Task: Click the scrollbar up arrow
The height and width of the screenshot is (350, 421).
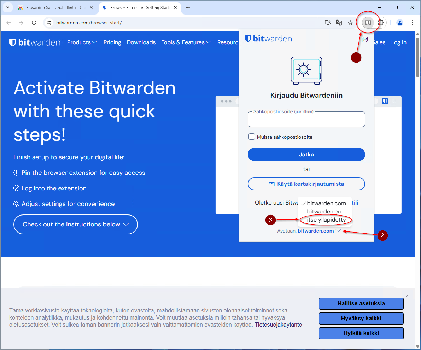Action: point(417,34)
